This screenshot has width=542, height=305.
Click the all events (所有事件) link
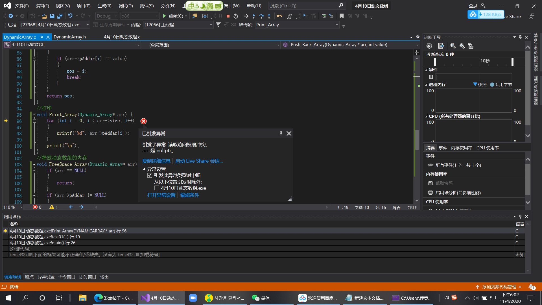click(x=458, y=165)
